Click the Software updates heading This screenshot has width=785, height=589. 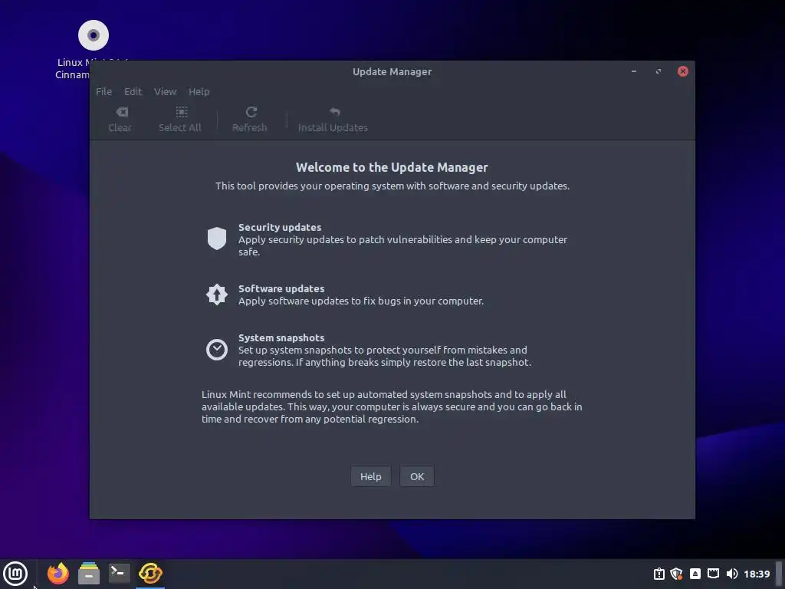pos(281,288)
